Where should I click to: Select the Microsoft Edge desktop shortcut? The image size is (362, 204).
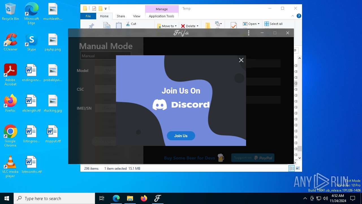pyautogui.click(x=31, y=14)
